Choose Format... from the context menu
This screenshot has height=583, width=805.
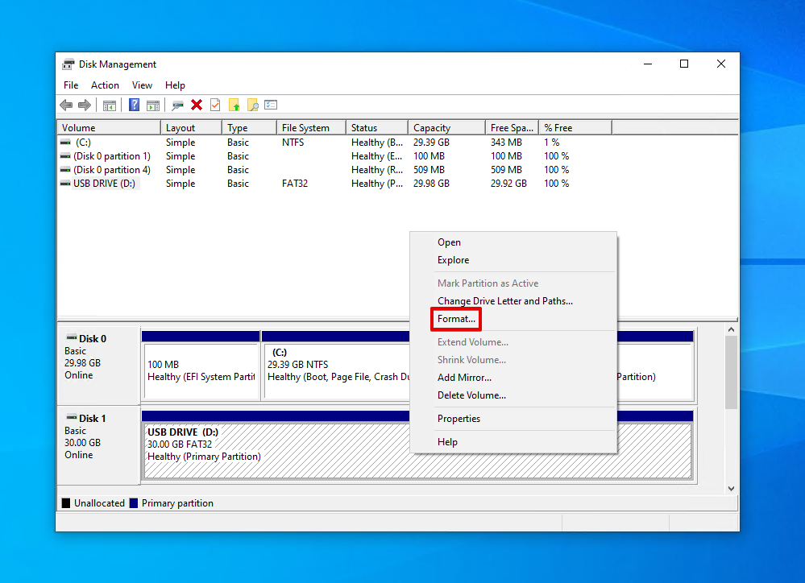[x=456, y=319]
